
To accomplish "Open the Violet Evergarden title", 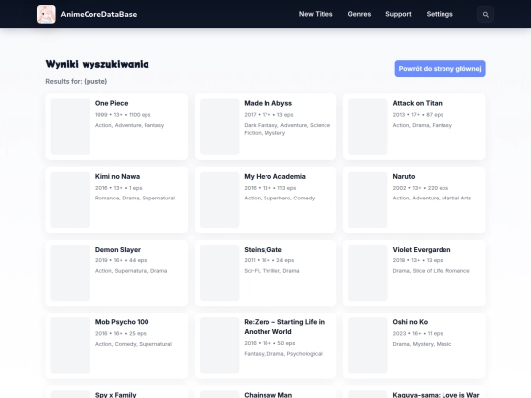I will click(x=422, y=250).
